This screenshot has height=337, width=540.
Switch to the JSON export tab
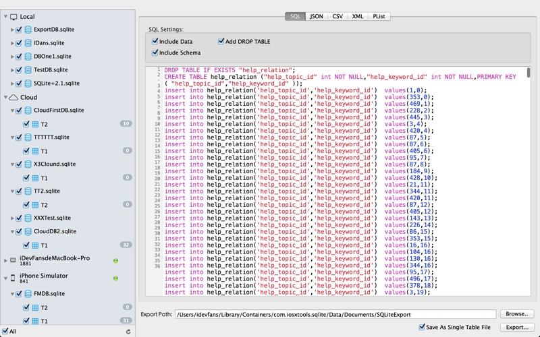317,16
